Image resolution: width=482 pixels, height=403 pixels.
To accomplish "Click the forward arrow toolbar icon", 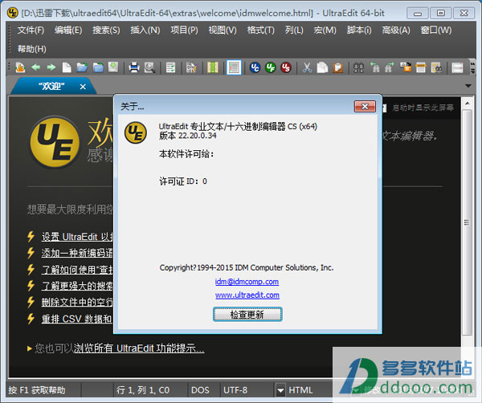I will click(51, 67).
